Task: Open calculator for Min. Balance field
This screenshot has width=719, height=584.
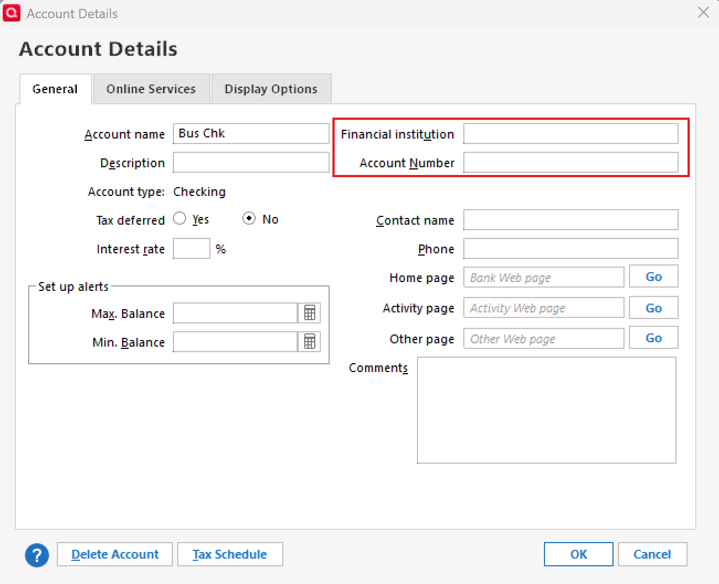Action: tap(309, 342)
